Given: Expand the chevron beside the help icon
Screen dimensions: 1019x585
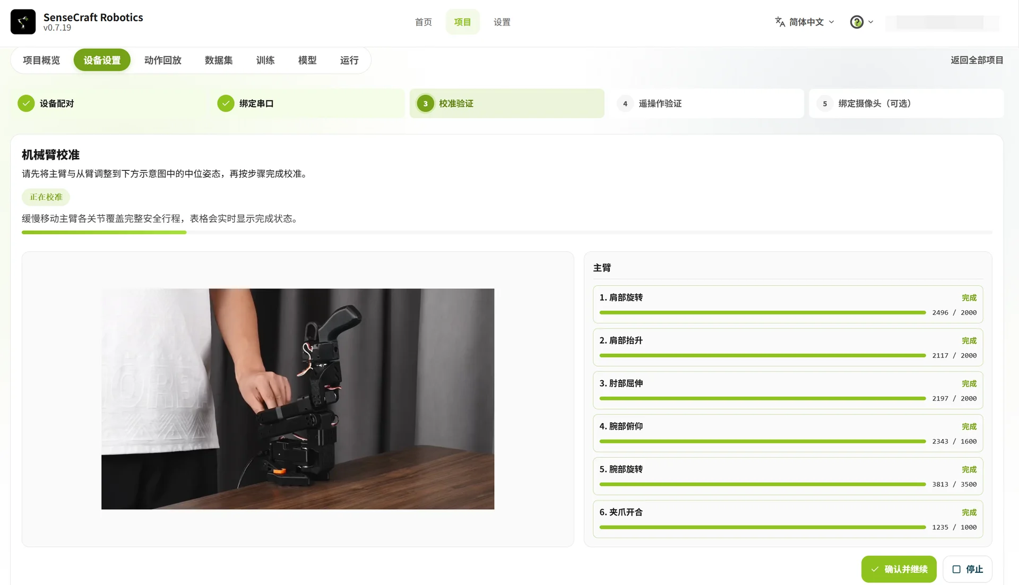Looking at the screenshot, I should click(x=870, y=22).
